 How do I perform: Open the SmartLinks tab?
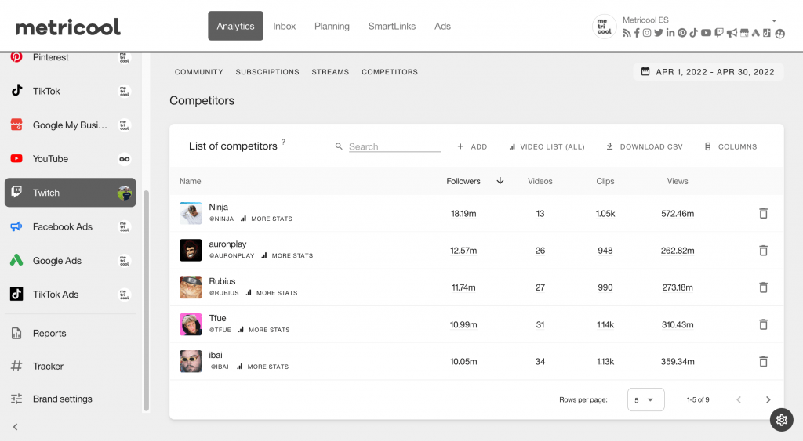coord(392,26)
